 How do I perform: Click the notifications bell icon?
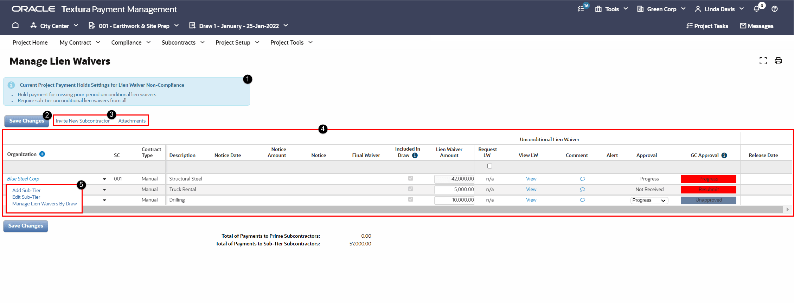click(x=757, y=9)
